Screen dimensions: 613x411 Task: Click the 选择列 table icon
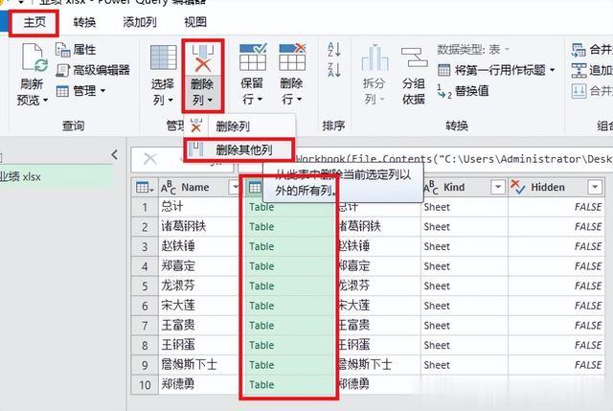coord(164,57)
